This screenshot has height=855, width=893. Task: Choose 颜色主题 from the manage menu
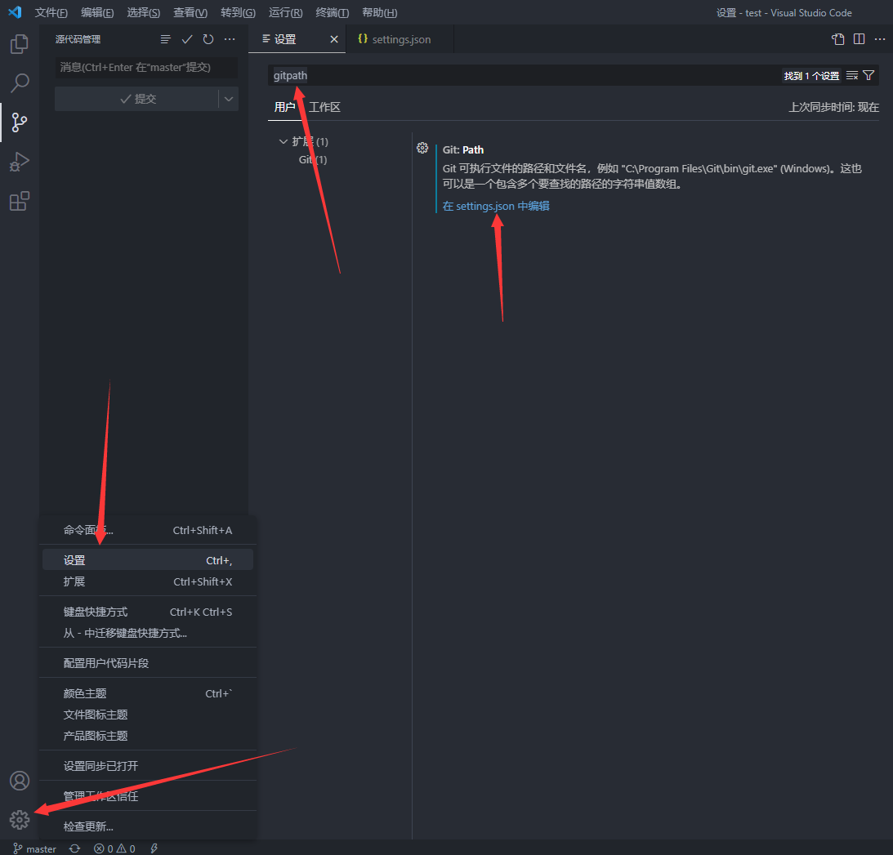[148, 693]
